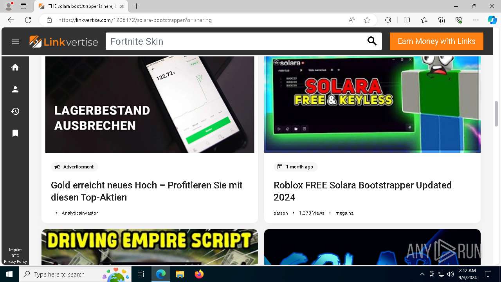
Task: Click the taskbar search box
Action: pos(76,274)
